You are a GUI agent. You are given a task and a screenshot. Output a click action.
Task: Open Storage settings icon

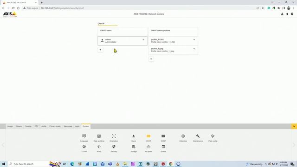coord(134,148)
